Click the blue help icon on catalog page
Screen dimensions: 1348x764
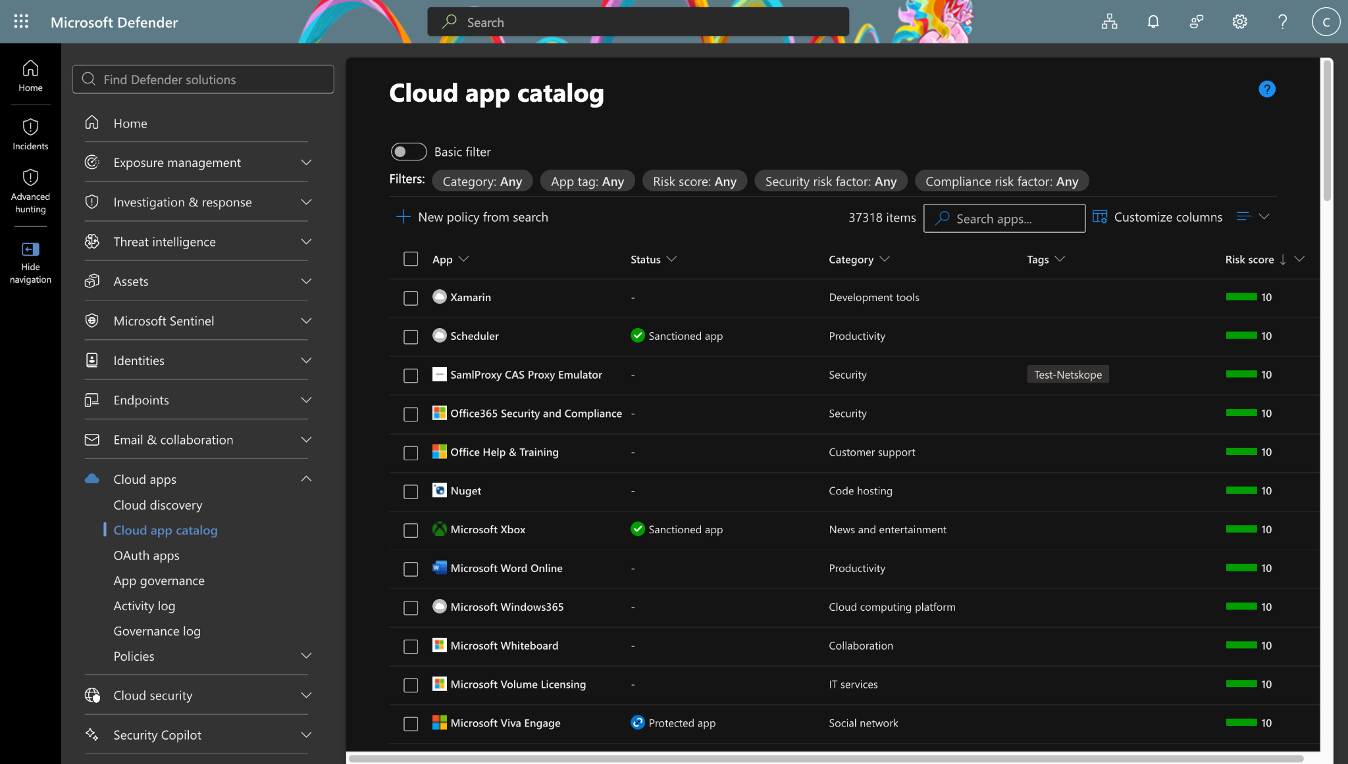tap(1266, 89)
